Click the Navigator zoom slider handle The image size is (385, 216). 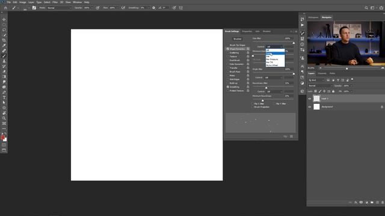click(346, 68)
